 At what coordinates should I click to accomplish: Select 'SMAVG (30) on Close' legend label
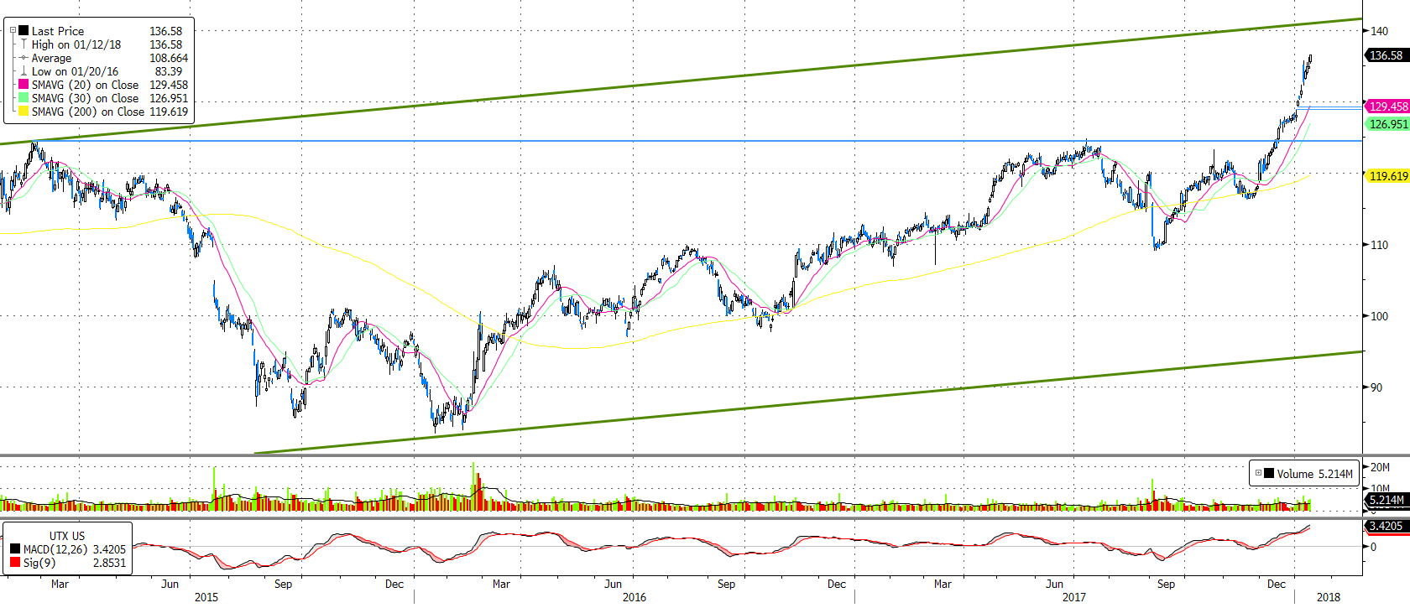[x=86, y=98]
